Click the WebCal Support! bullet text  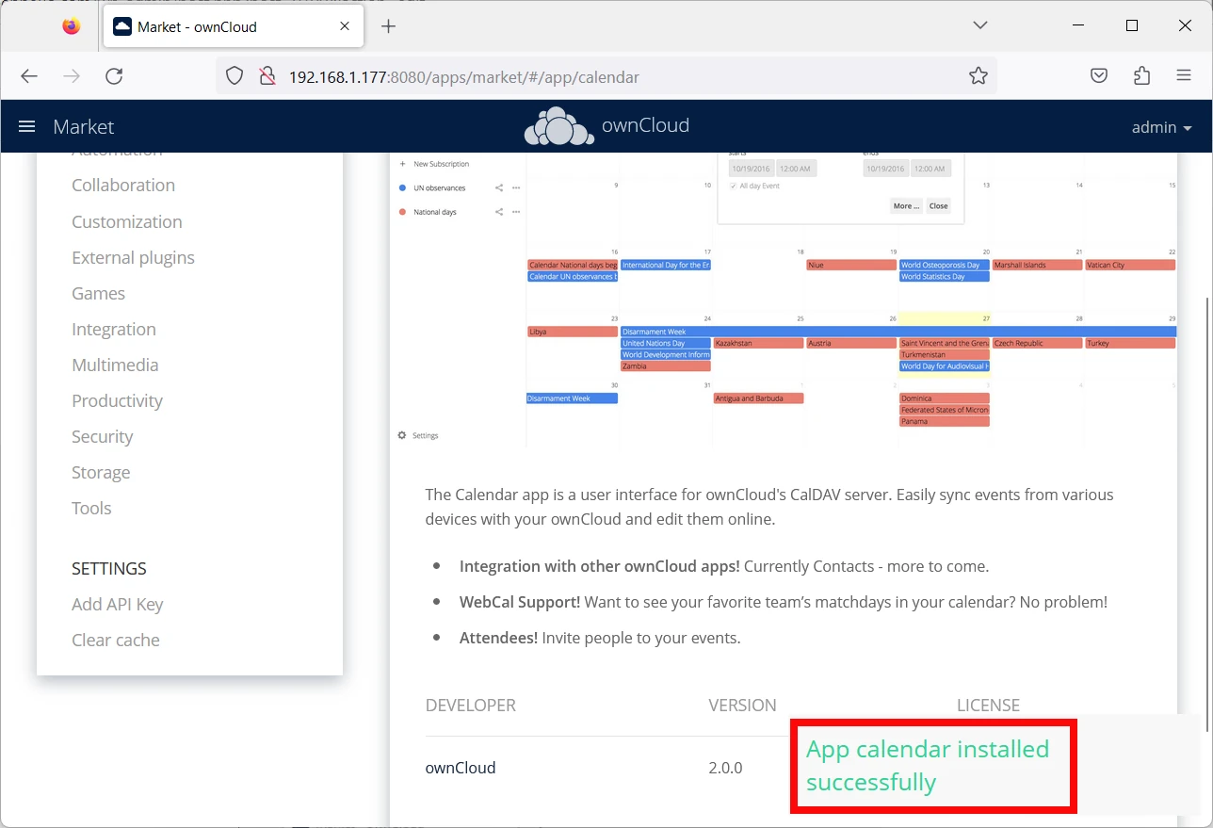pos(784,602)
